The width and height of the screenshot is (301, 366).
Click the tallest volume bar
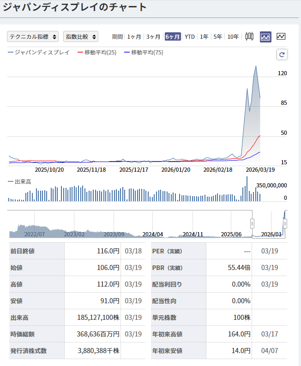[x=247, y=189]
